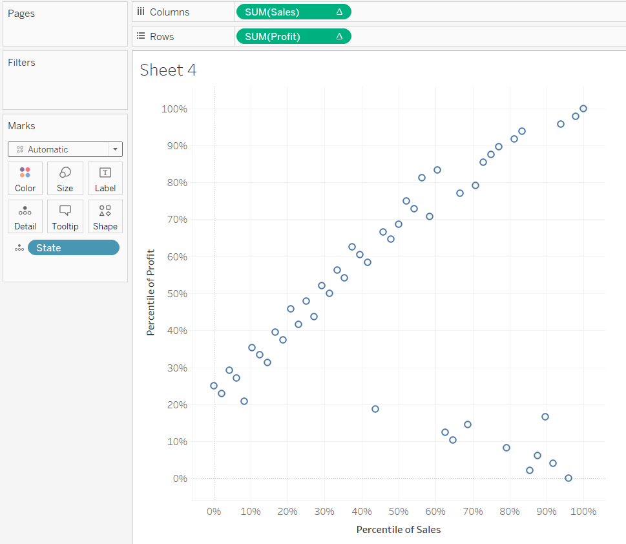
Task: Open the Tooltip marks card
Action: pyautogui.click(x=65, y=216)
